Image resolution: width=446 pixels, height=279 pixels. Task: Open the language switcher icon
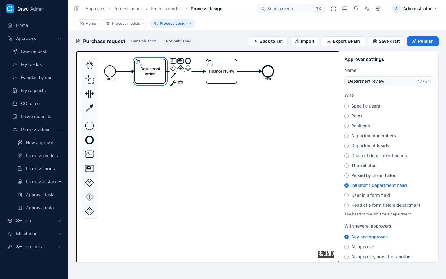[367, 9]
